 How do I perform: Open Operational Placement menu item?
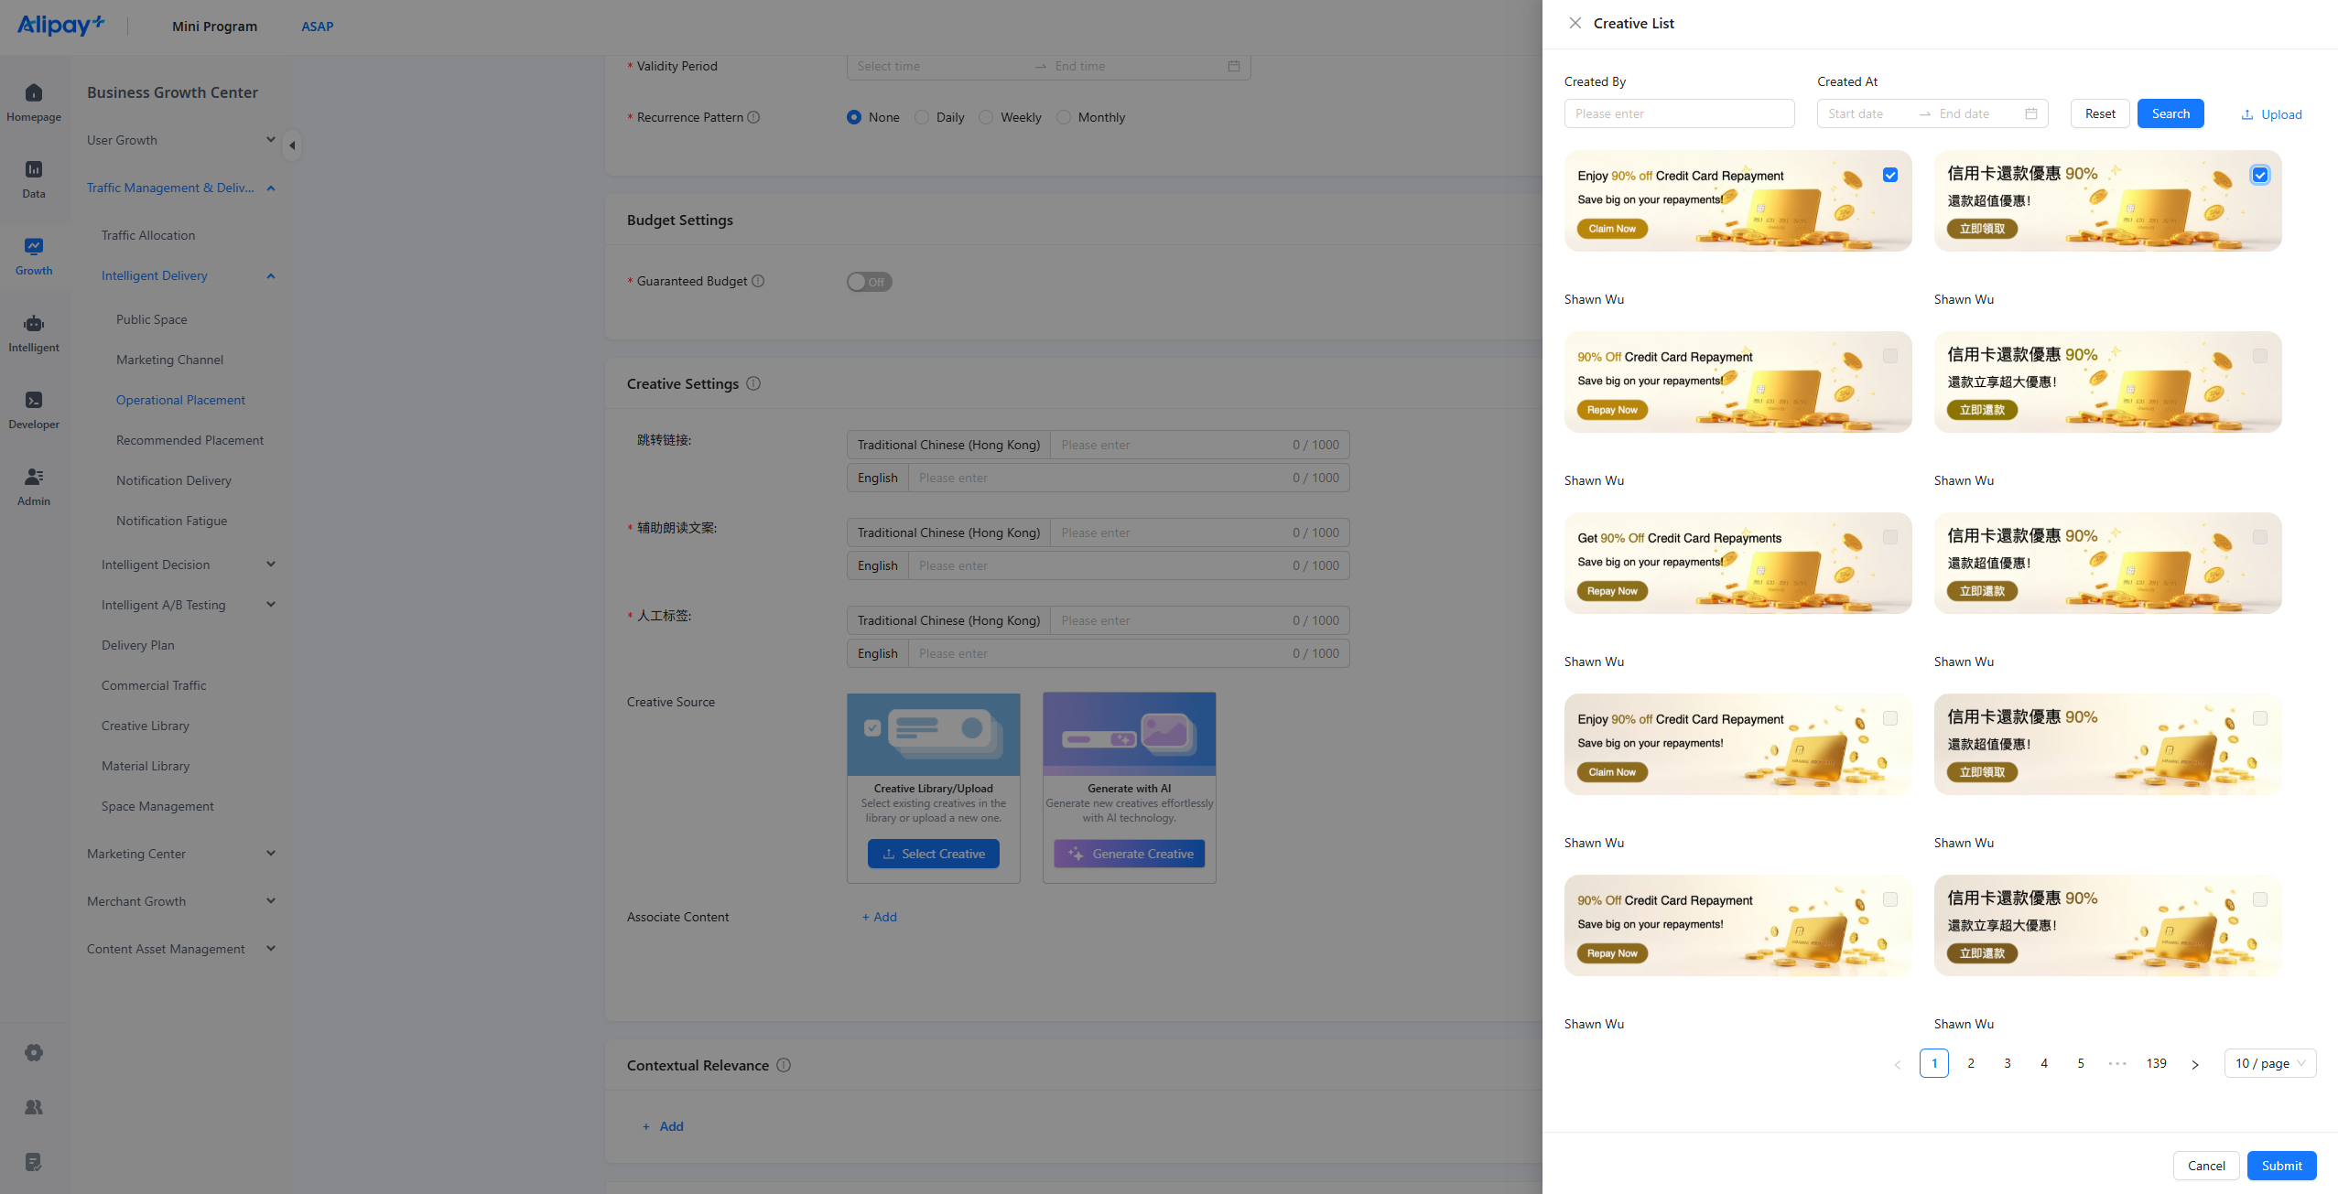[x=180, y=400]
